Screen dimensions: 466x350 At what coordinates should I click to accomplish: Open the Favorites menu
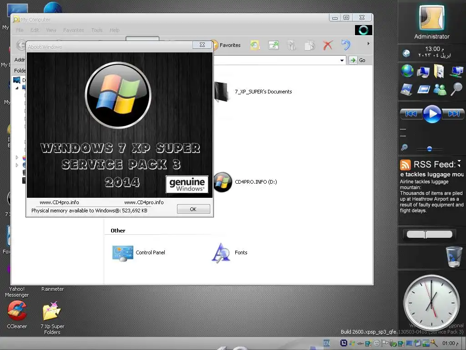73,30
